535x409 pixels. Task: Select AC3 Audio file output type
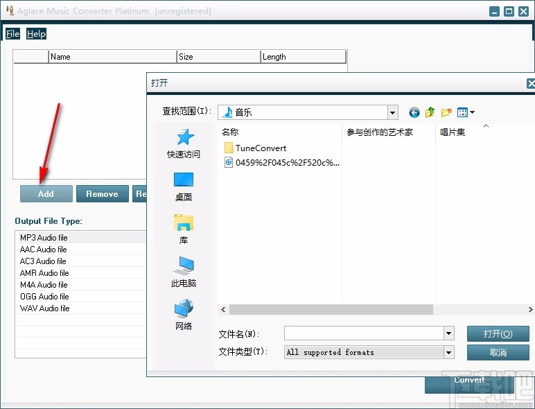[81, 261]
